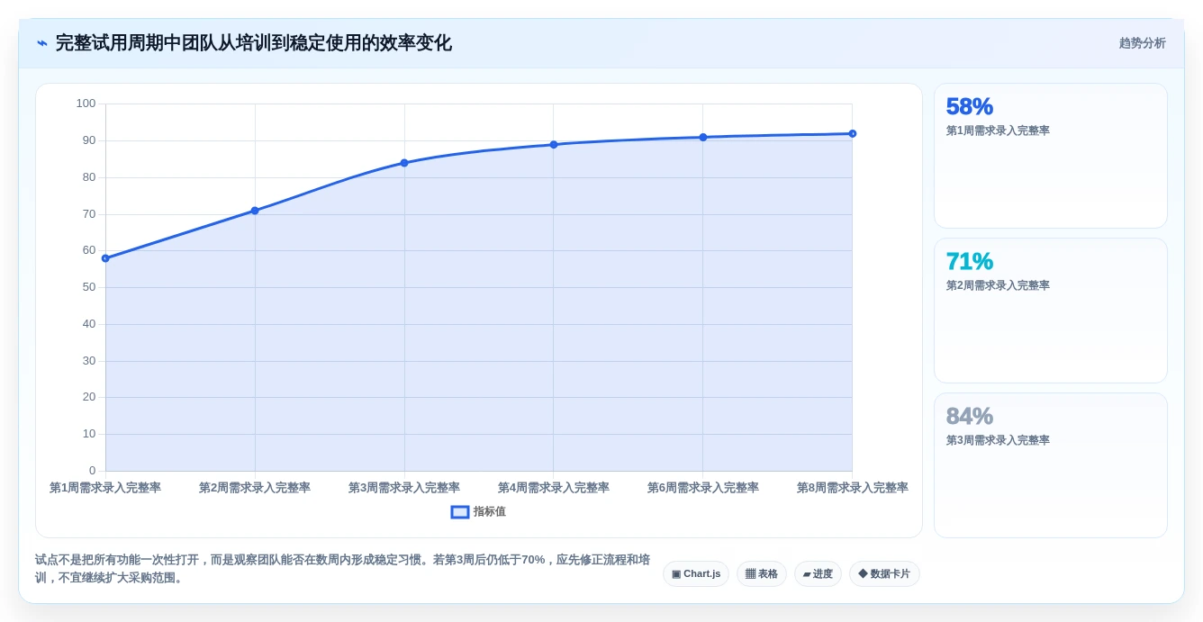Select the week 4 data point at 89

click(x=554, y=144)
